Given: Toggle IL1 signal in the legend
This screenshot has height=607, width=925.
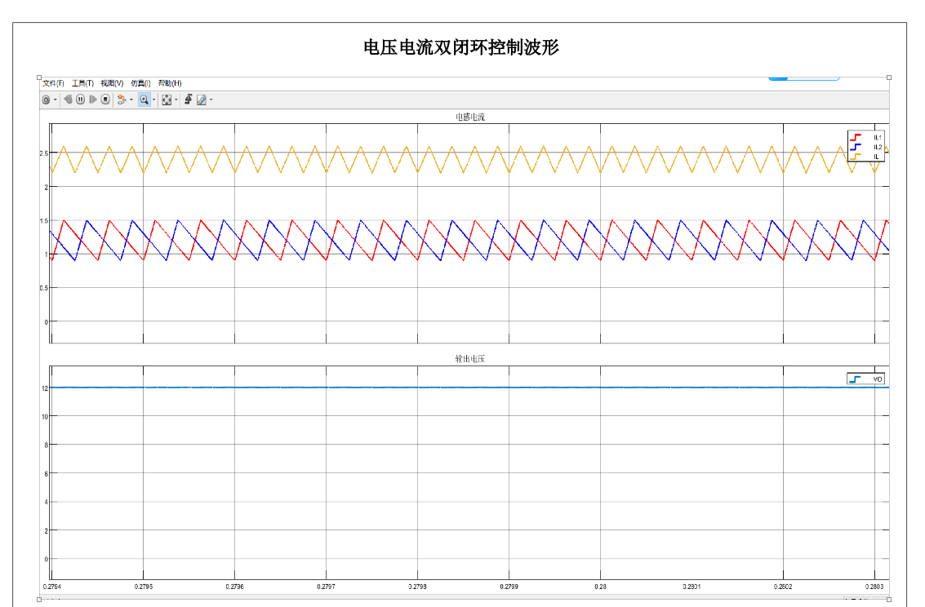Looking at the screenshot, I should pos(866,136).
